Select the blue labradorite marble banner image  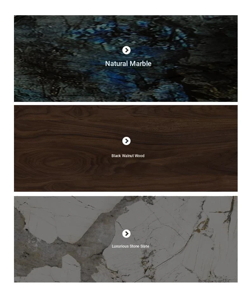(126, 58)
